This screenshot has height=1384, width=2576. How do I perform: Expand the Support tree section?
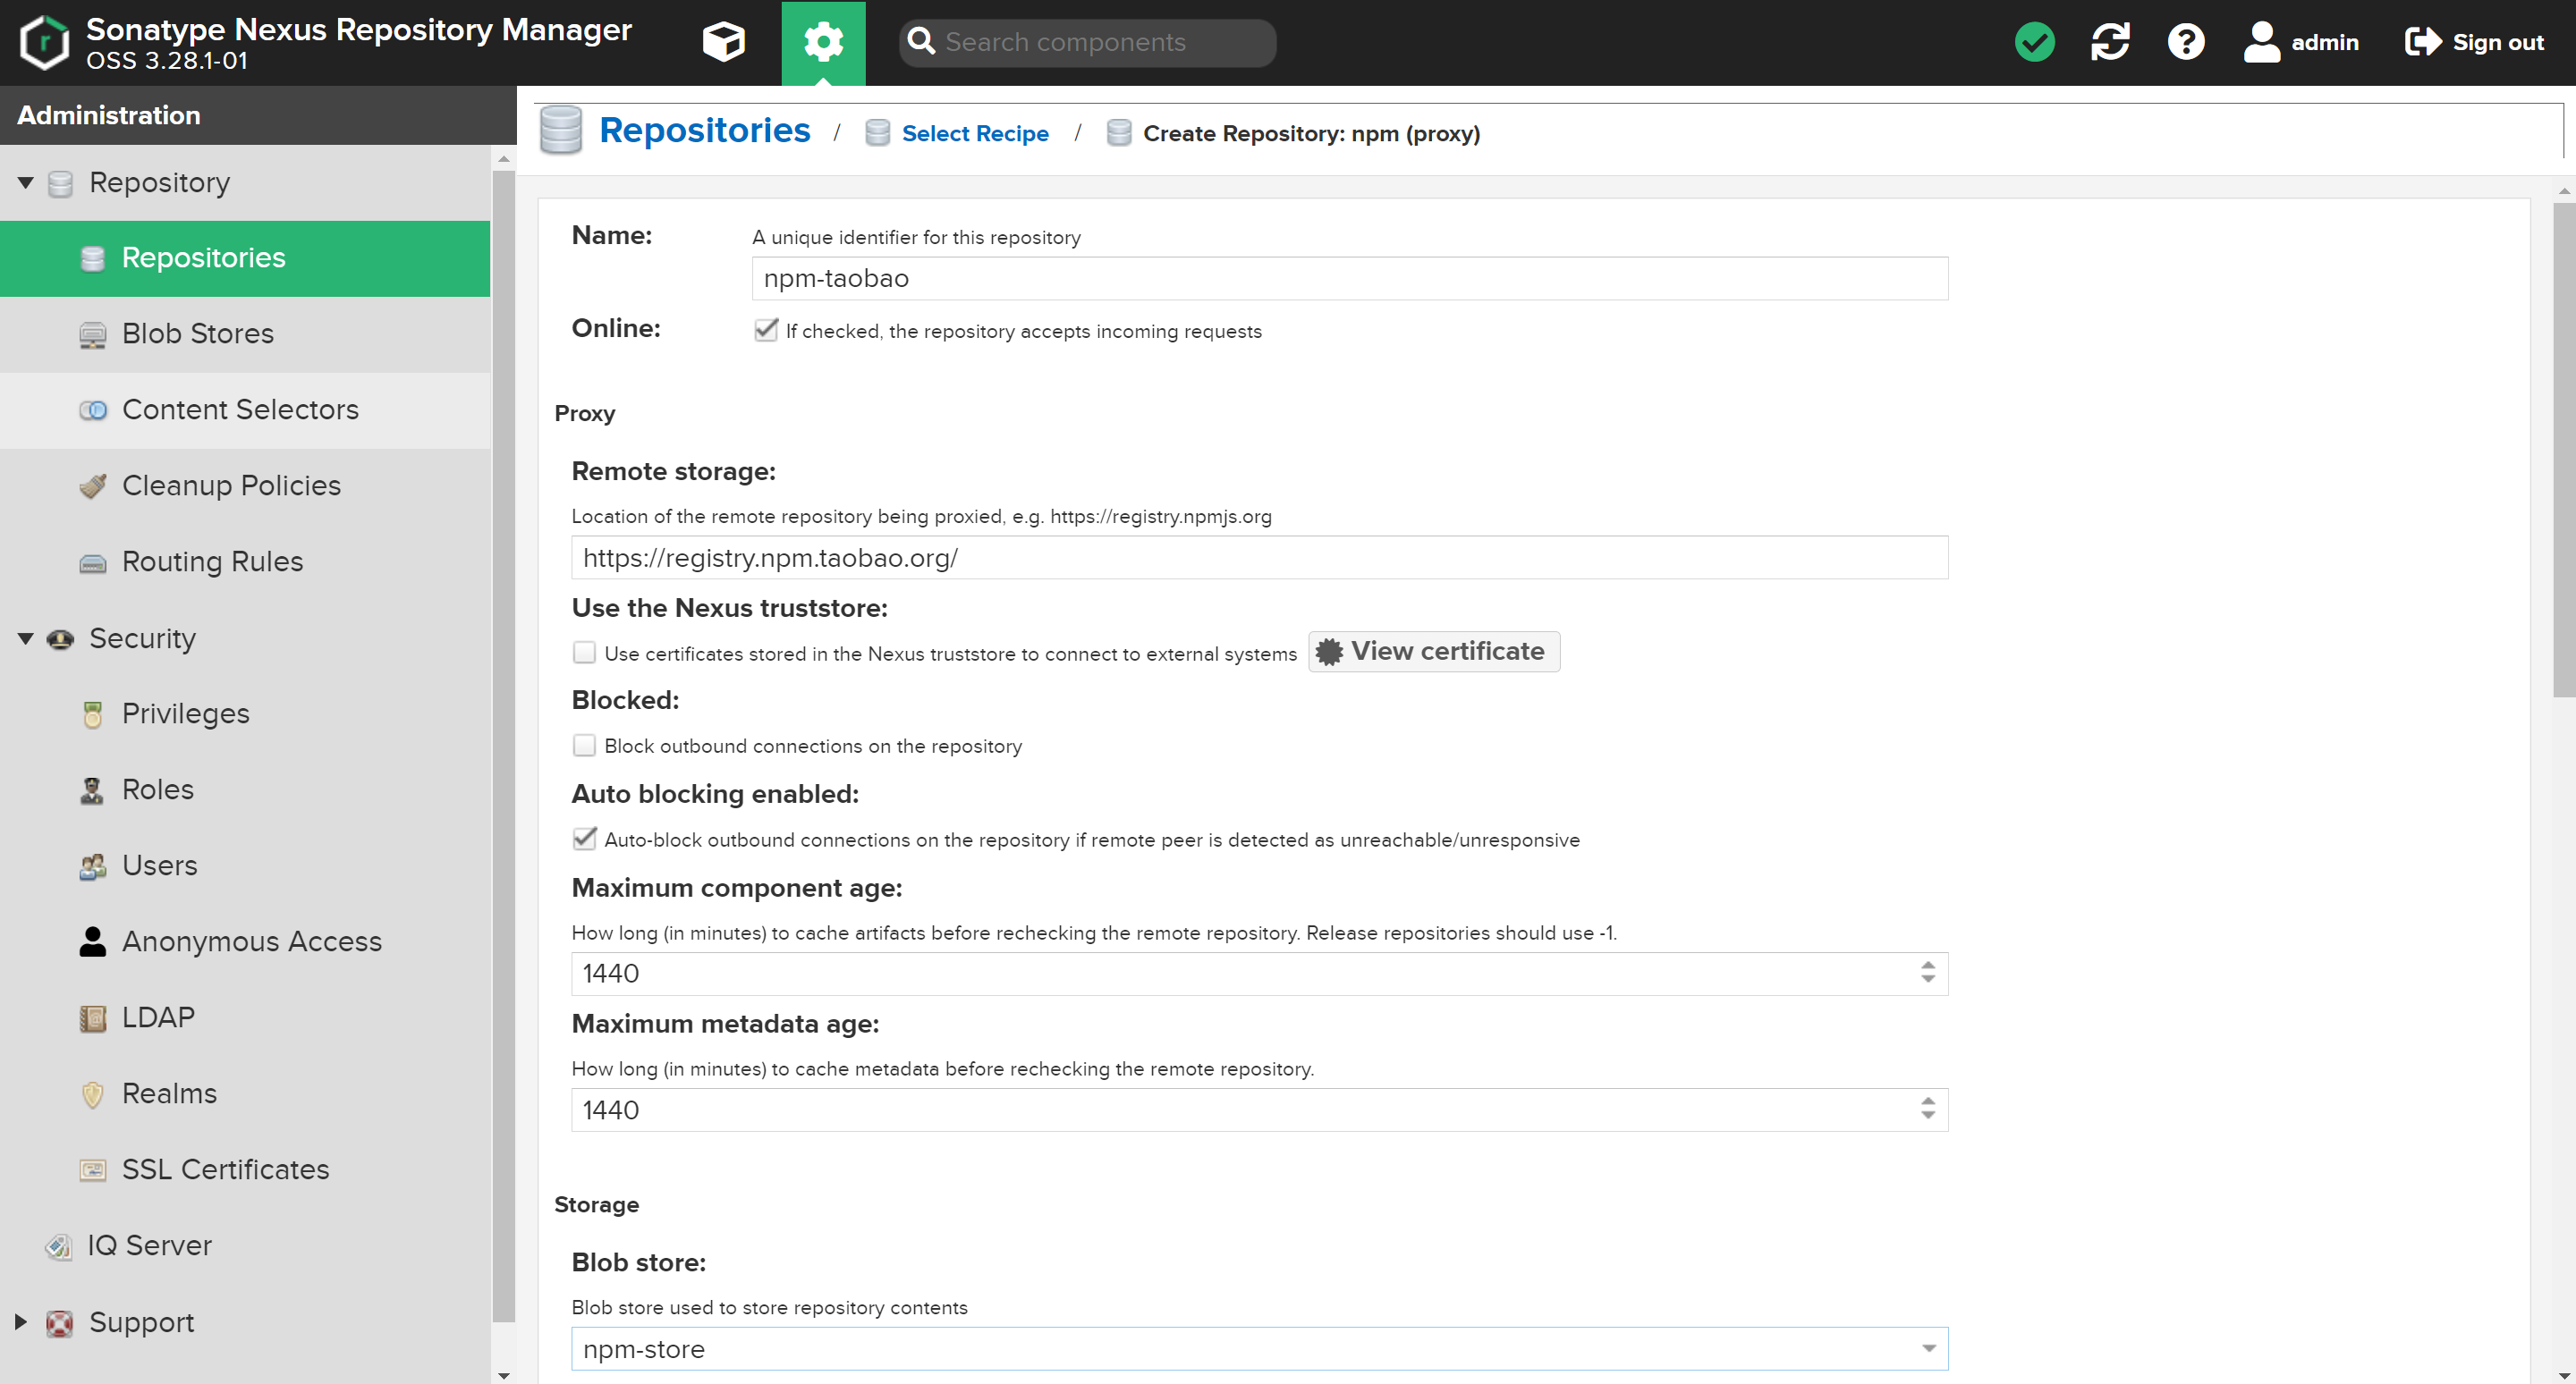[x=21, y=1322]
